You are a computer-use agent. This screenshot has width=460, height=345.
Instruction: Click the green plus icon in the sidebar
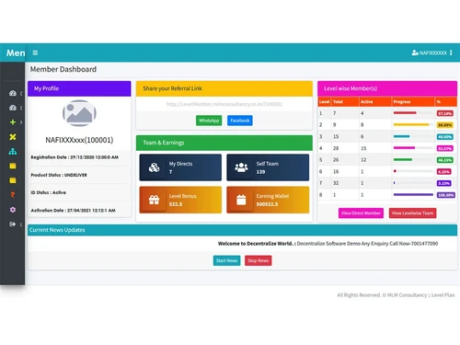[x=13, y=122]
